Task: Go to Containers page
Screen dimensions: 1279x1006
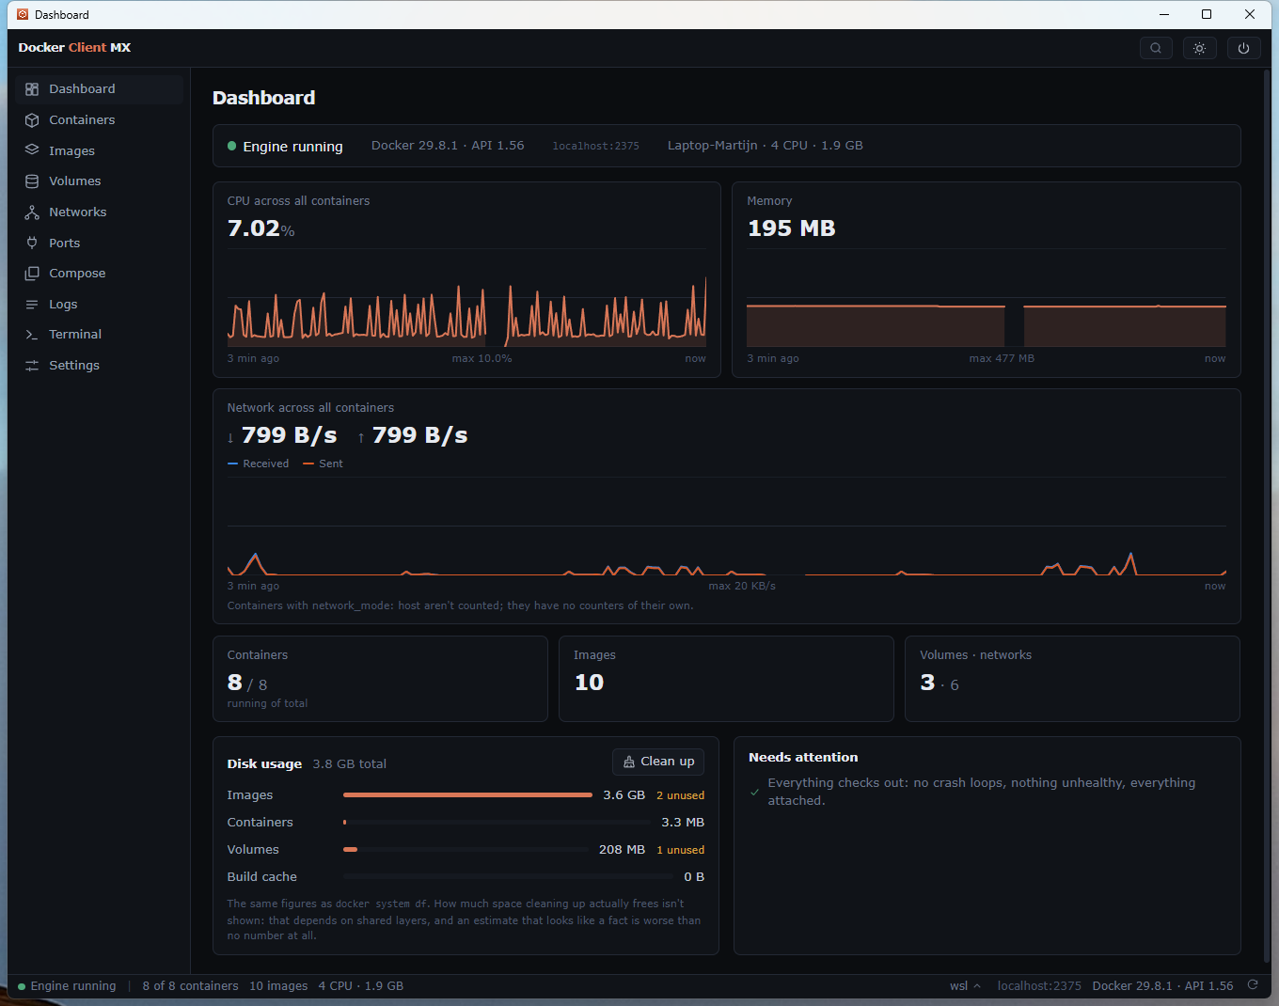Action: point(99,120)
